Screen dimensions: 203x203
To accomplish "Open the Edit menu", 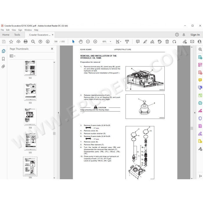I will [x=8, y=30].
